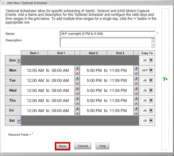Viewport: 174px width, 156px height.
Task: Click the Description text area
Action: tap(106, 43)
